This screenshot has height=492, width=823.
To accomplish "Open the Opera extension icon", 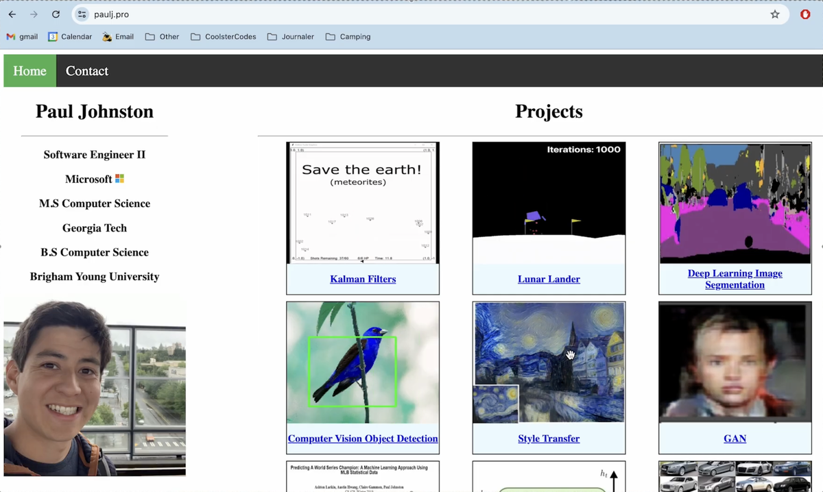I will 805,14.
